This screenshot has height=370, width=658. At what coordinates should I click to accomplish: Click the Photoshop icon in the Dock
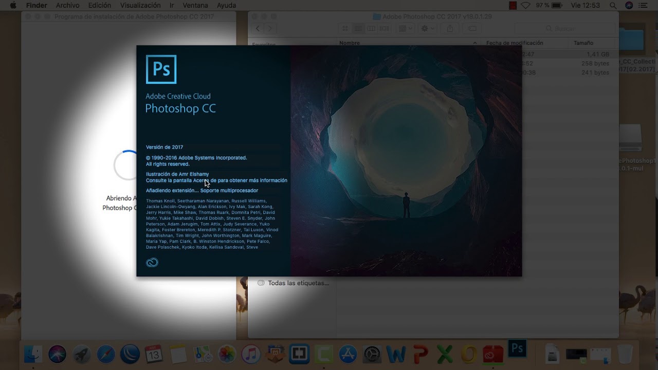tap(517, 349)
